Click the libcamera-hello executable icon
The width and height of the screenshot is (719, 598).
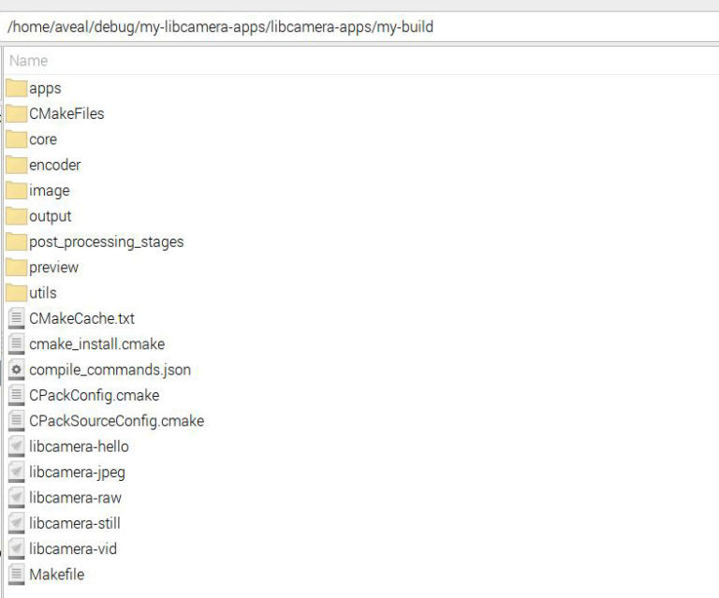tap(16, 446)
